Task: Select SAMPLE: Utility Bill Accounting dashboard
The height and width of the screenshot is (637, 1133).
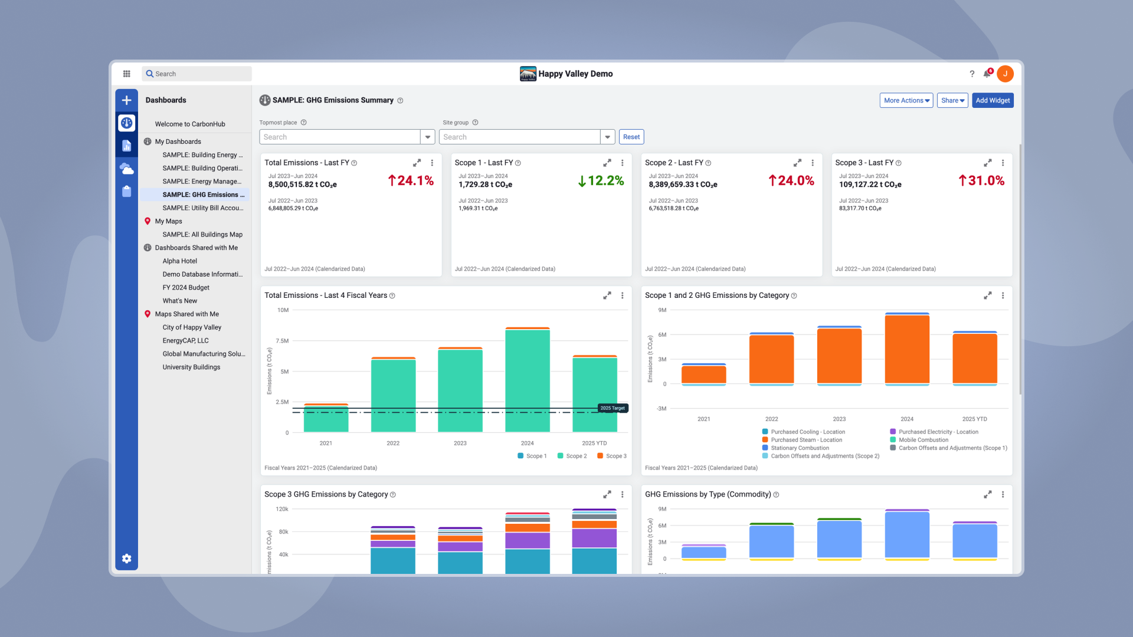Action: click(202, 208)
